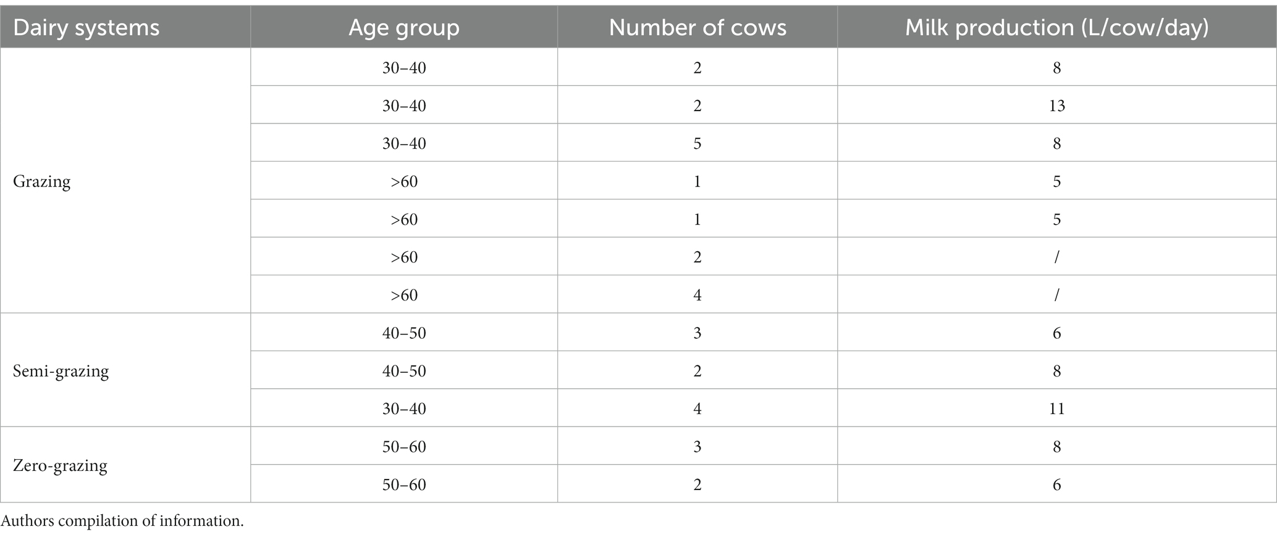Click the first >60 age group cell
This screenshot has height=537, width=1277.
404,181
